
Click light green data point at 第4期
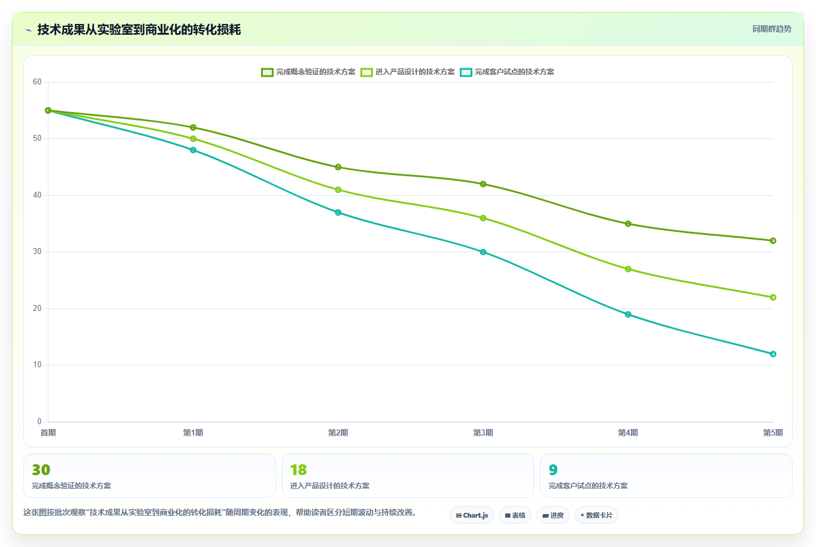[x=628, y=269]
